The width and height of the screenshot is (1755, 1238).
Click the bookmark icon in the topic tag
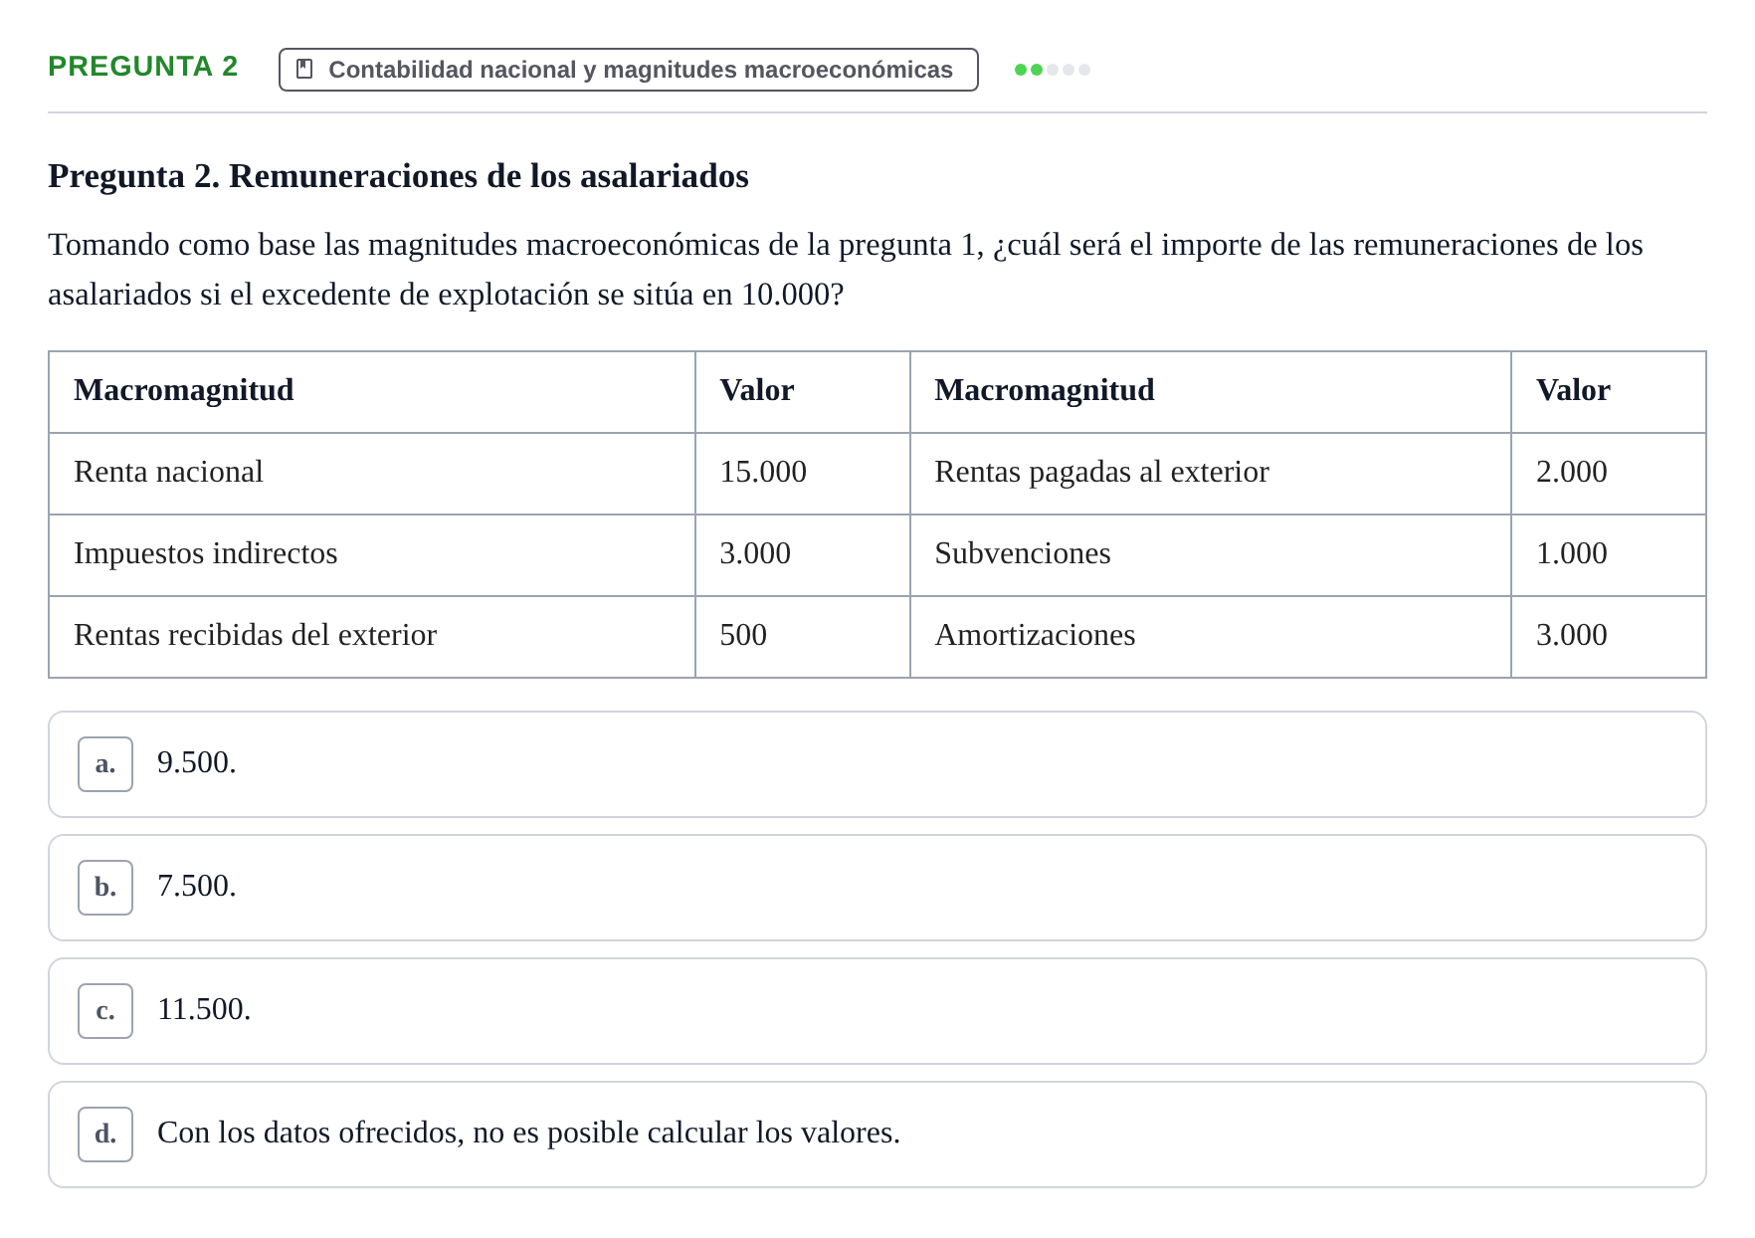304,69
